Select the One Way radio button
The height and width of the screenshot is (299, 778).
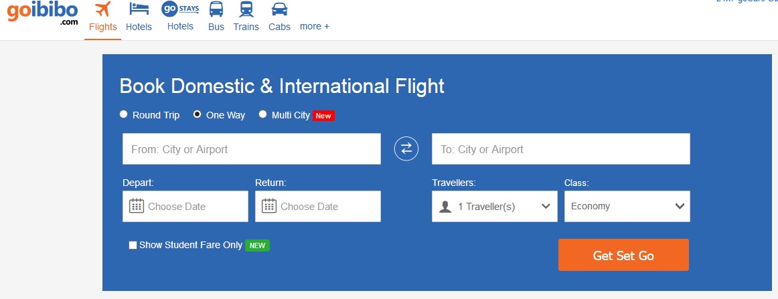[197, 114]
